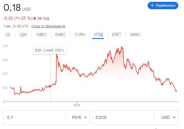Image resolution: width=184 pixels, height=129 pixels.
Task: Open the PIVX currency dropdown
Action: click(78, 117)
